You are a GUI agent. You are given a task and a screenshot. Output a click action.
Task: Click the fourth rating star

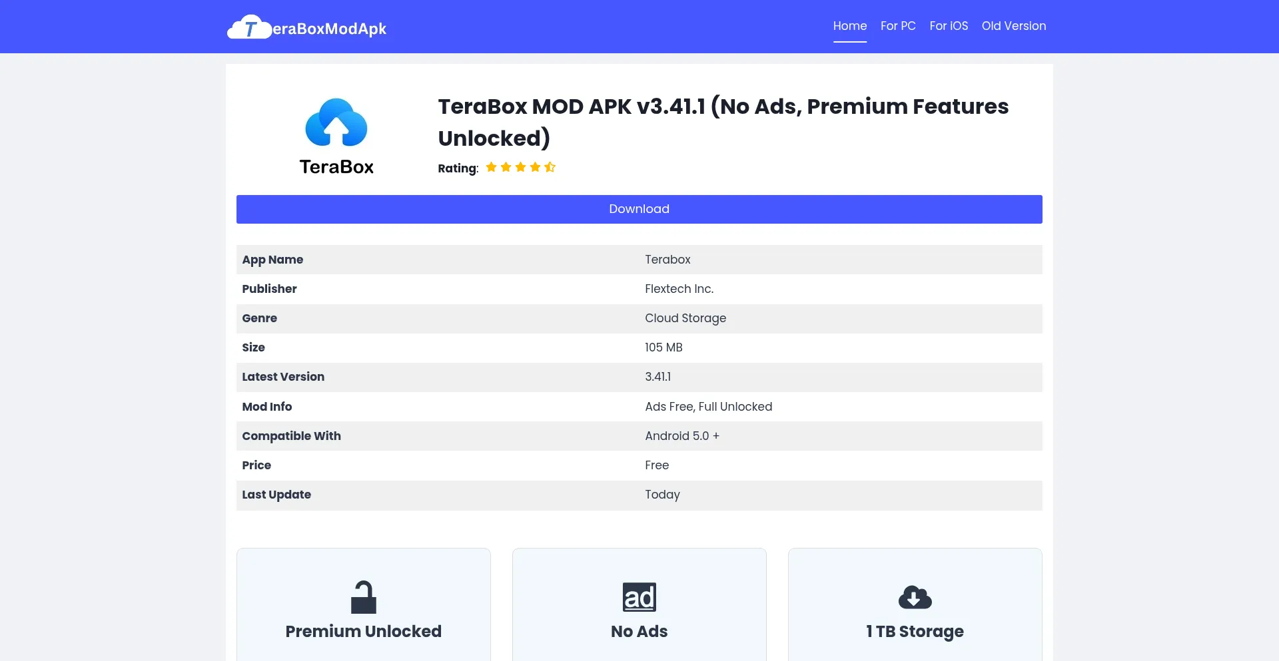[535, 167]
